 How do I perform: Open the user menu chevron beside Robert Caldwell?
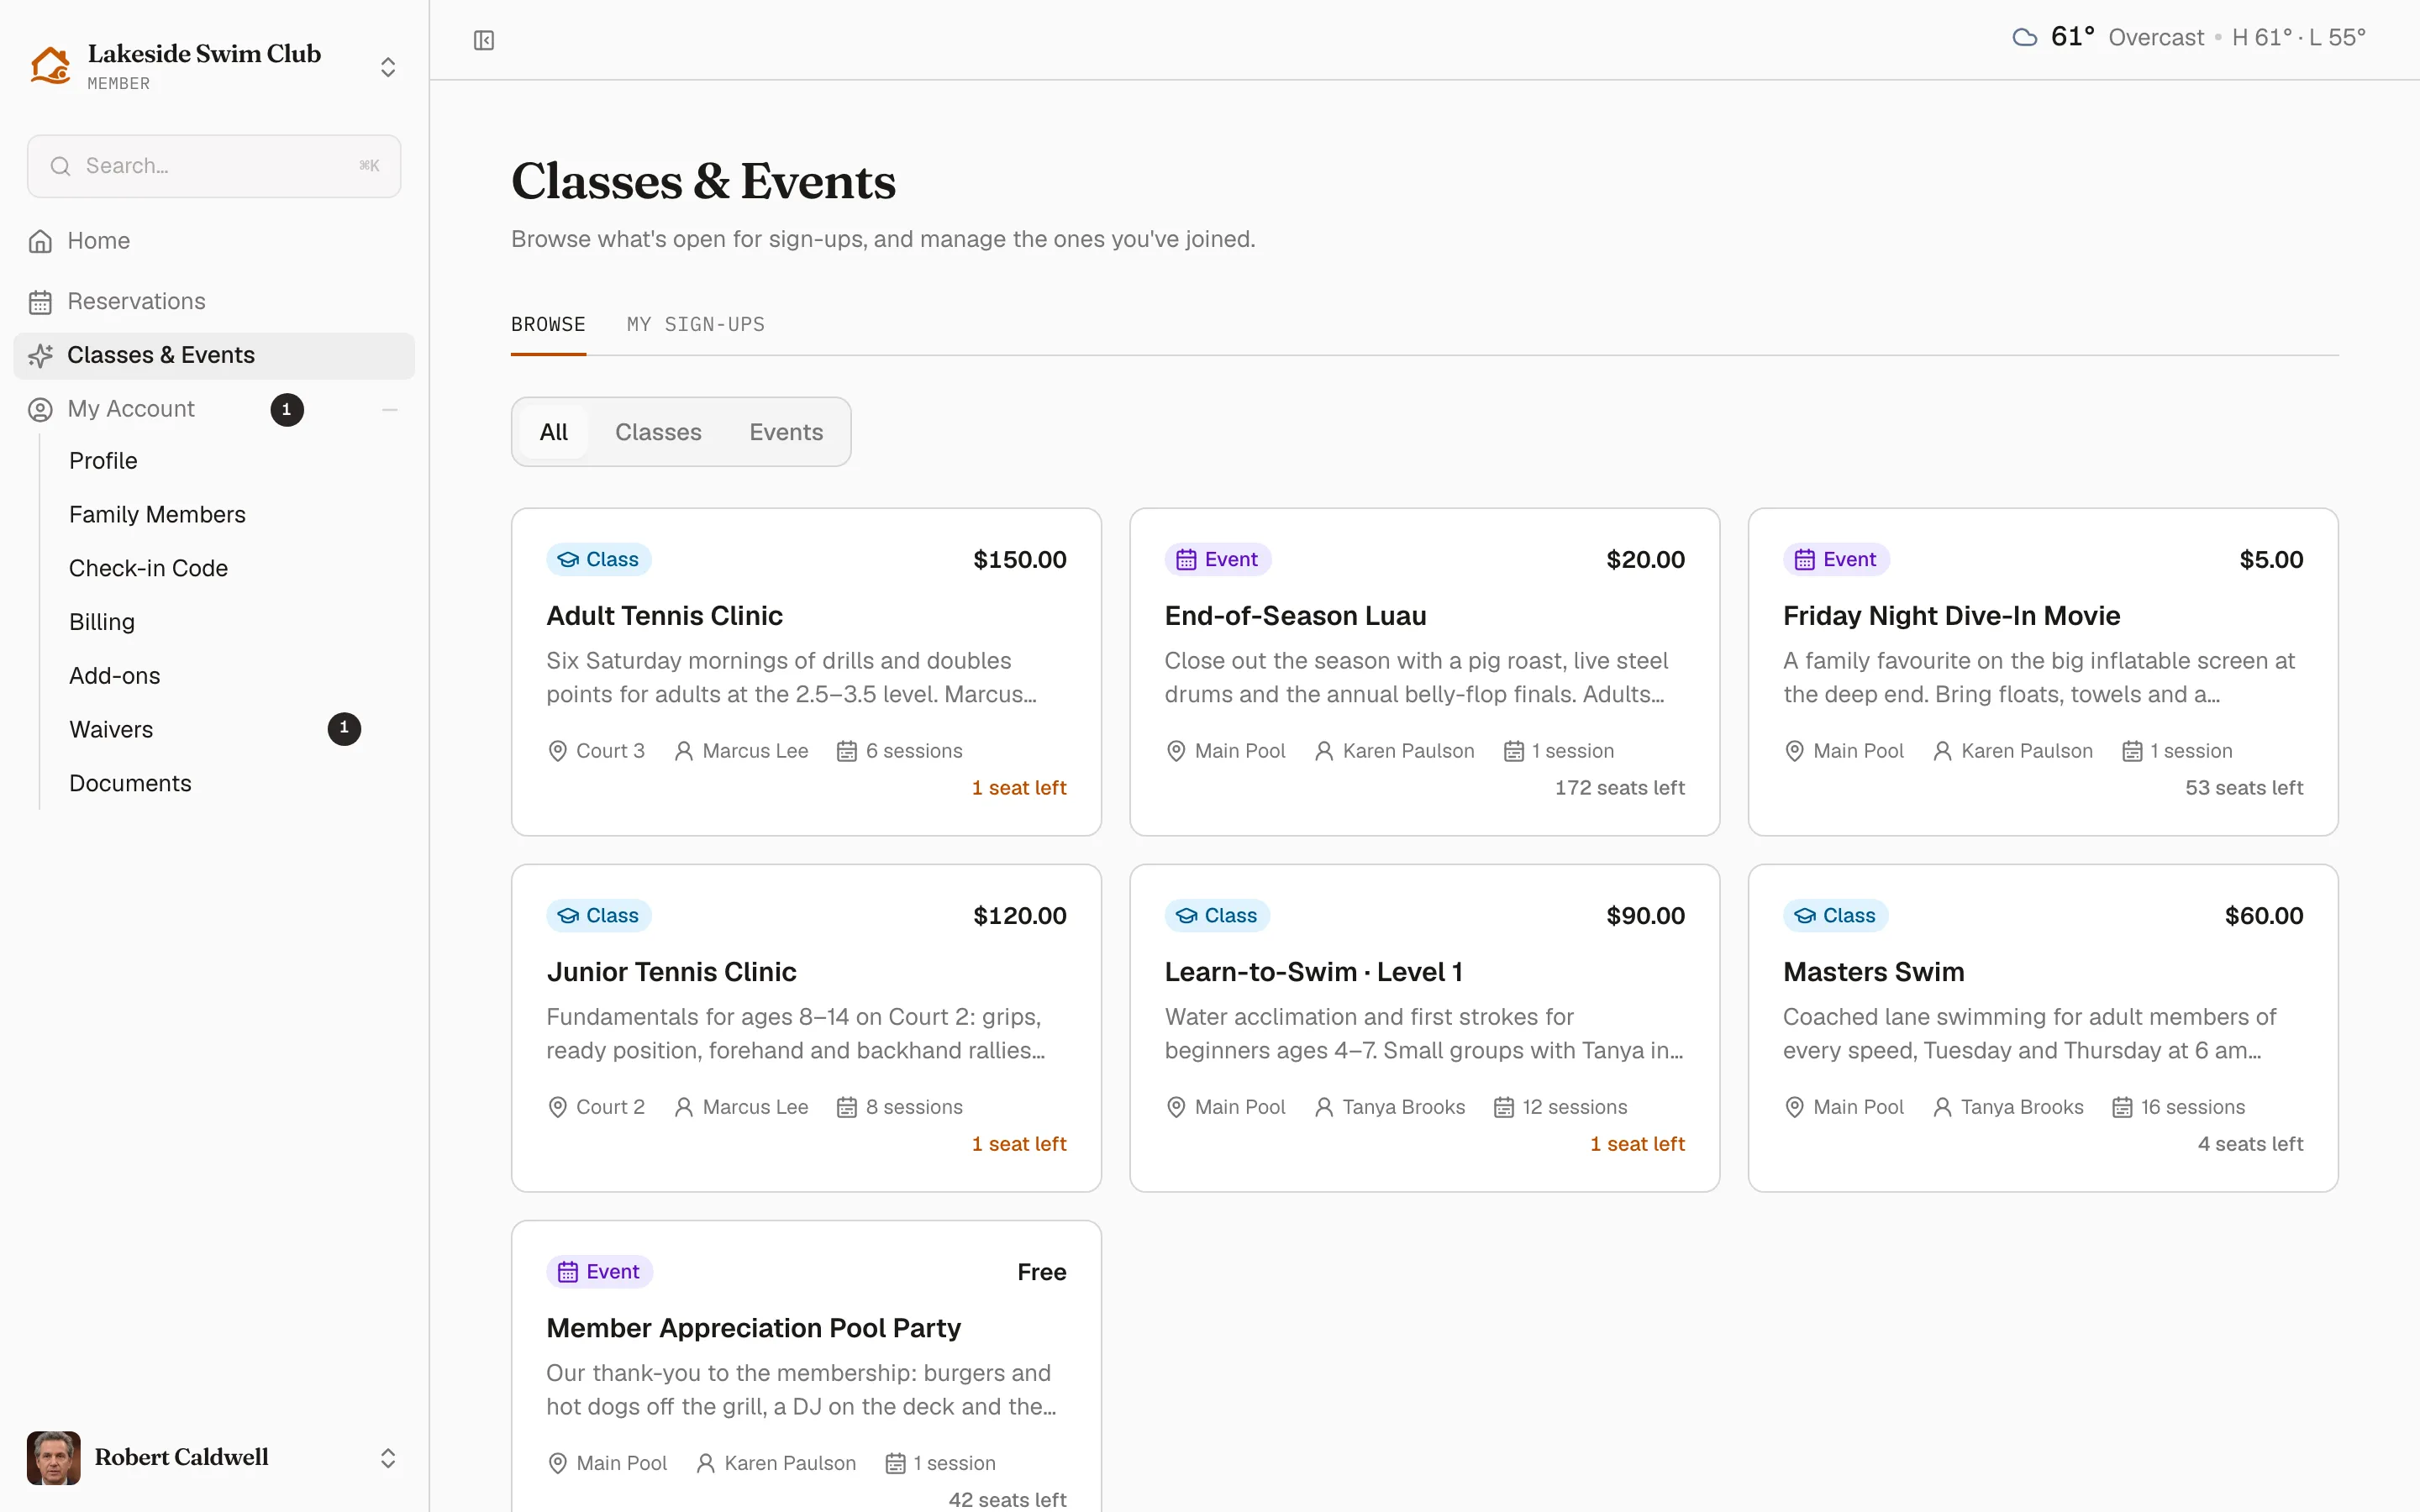[x=388, y=1458]
